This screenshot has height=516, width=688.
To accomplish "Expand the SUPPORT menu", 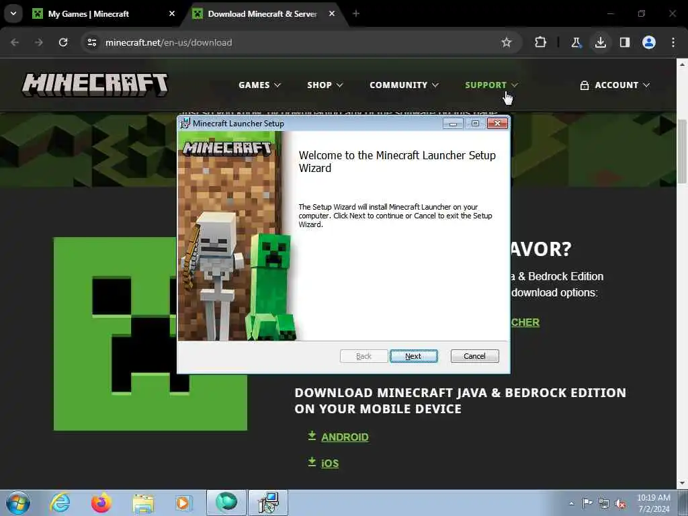I will tap(491, 85).
